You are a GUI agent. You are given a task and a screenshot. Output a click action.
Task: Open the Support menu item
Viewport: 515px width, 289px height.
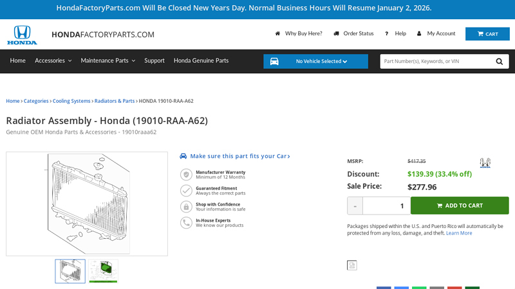tap(154, 60)
